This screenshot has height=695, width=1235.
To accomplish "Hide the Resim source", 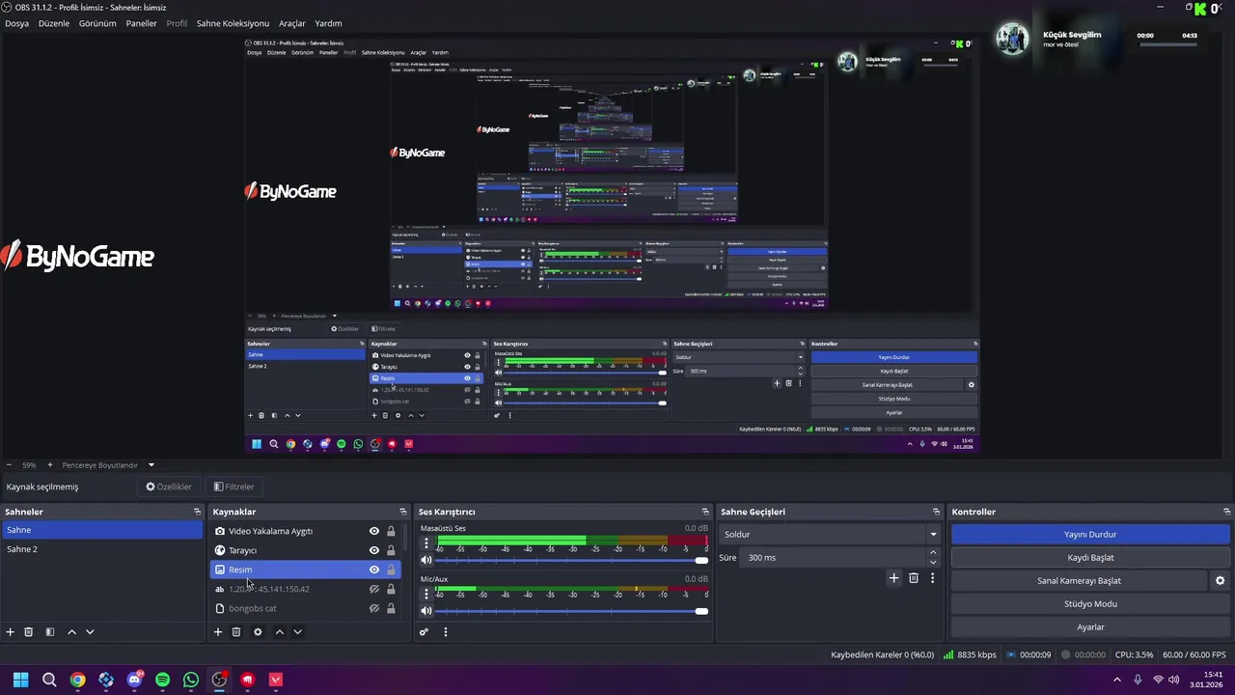I will coord(374,570).
